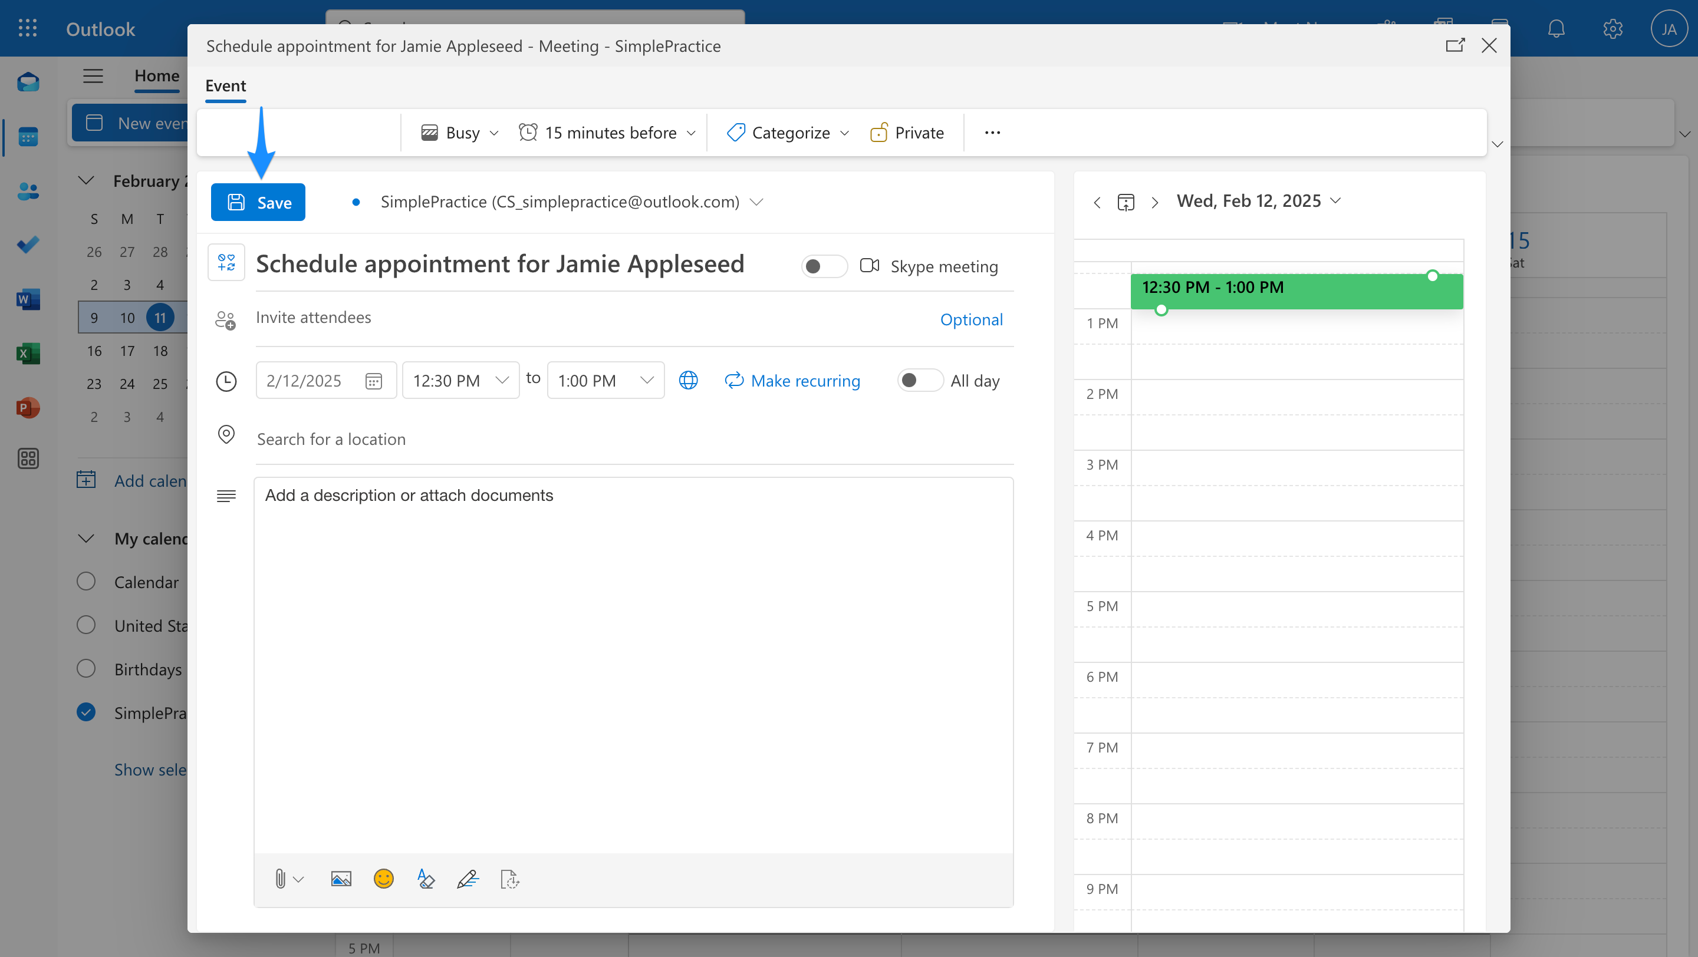This screenshot has width=1698, height=957.
Task: Open end time 1:00 PM dropdown
Action: pyautogui.click(x=606, y=380)
